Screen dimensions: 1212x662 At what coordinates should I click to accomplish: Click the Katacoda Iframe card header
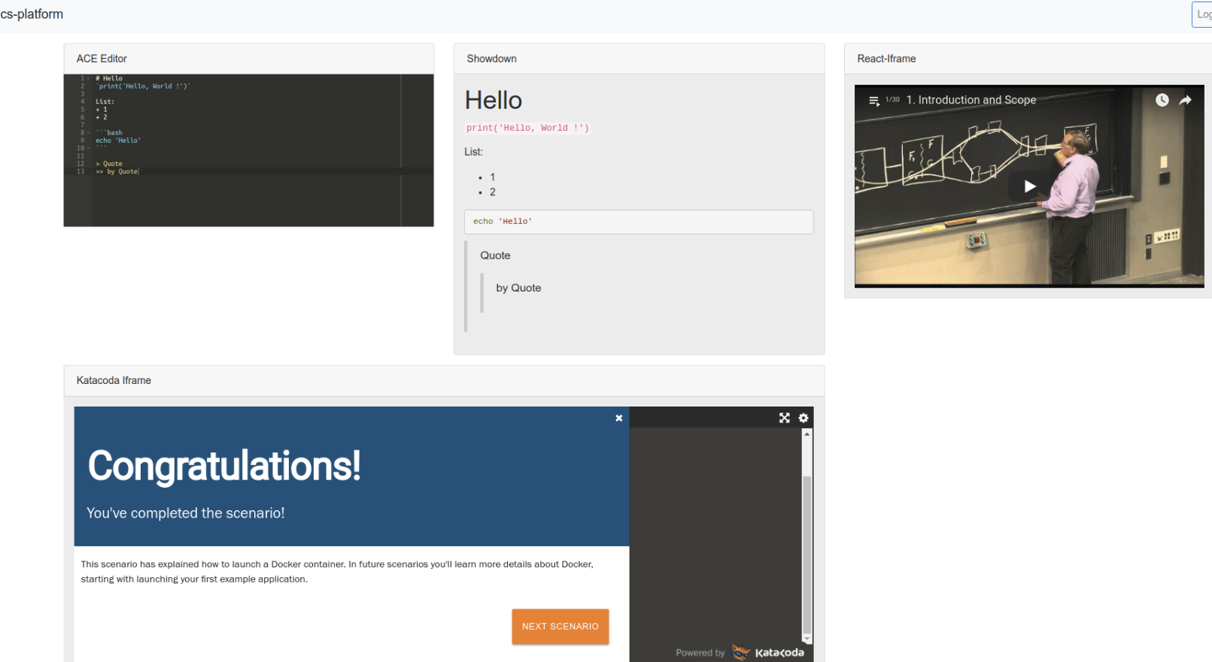click(445, 381)
